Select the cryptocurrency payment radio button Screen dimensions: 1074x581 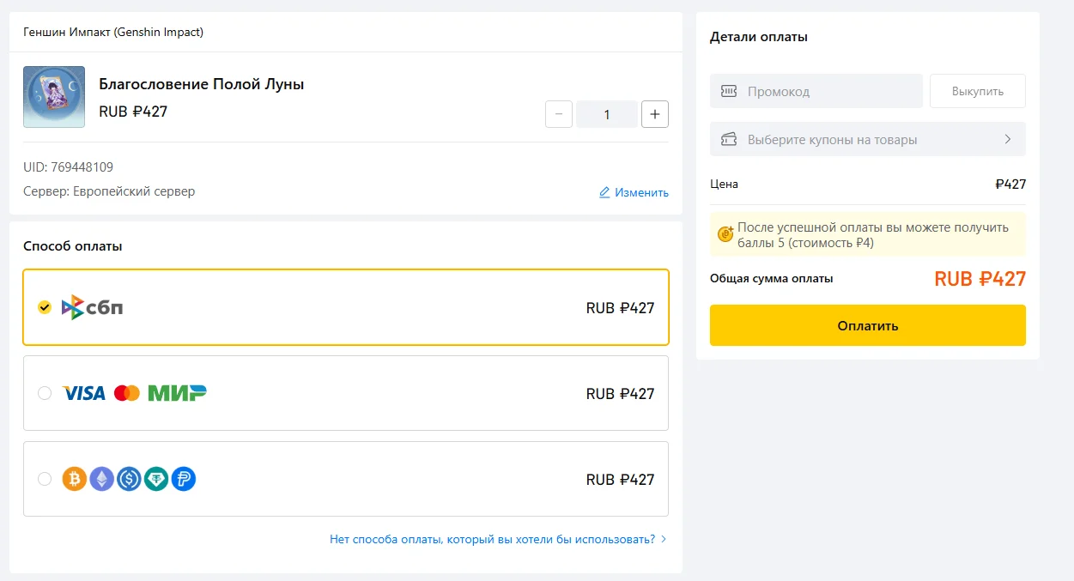point(45,479)
